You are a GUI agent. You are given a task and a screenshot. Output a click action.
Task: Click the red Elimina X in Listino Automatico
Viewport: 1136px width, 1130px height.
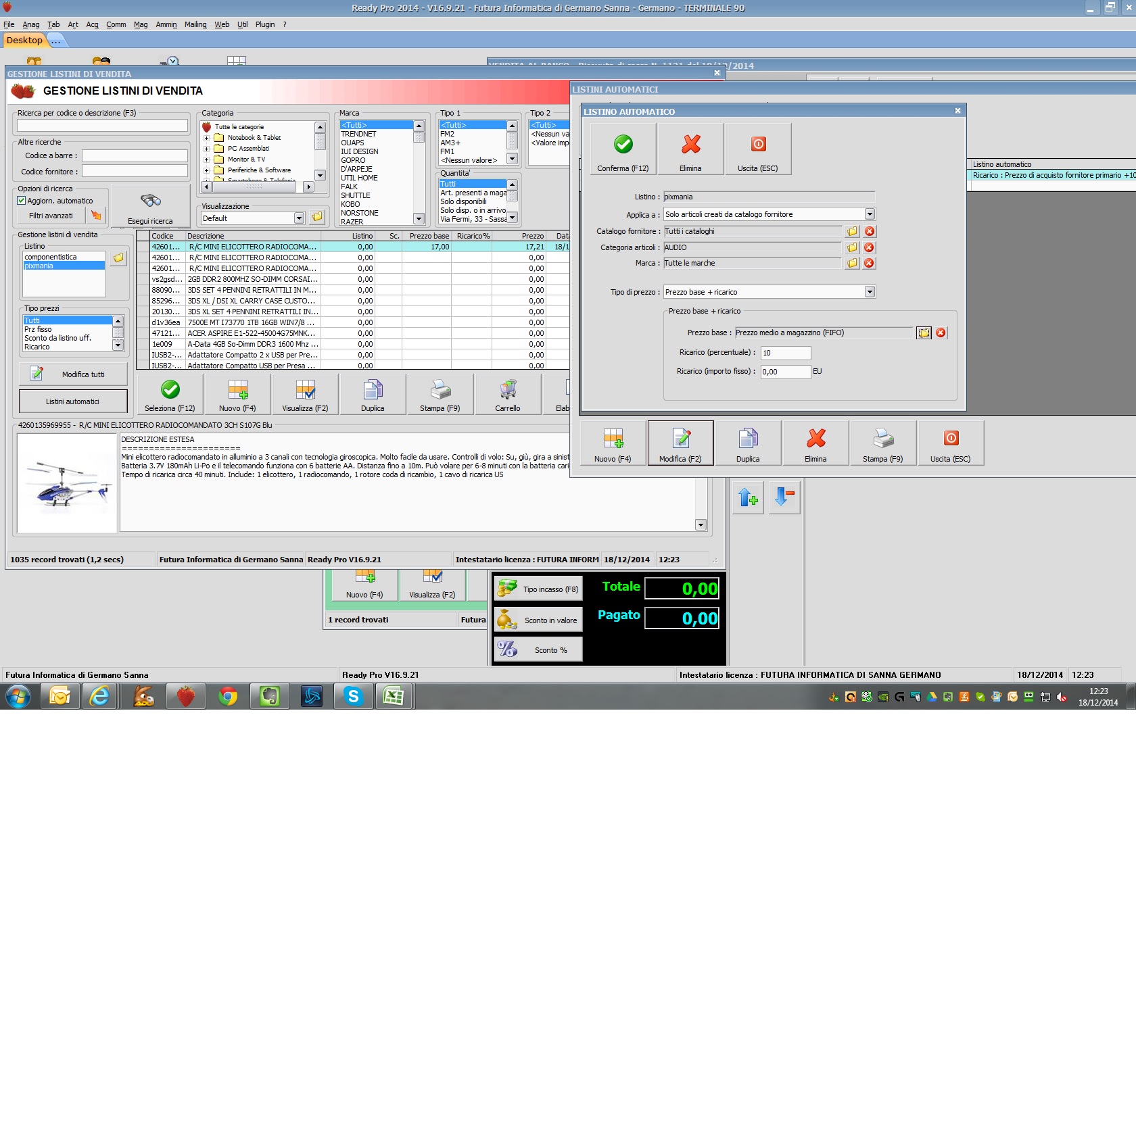point(690,149)
